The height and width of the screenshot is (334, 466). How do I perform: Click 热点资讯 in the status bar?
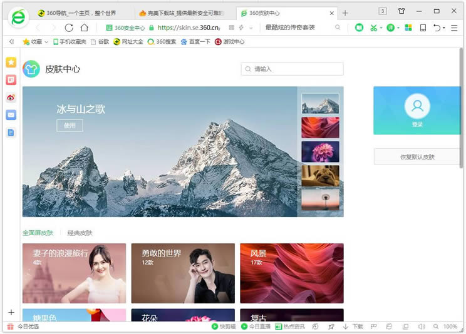(x=290, y=326)
